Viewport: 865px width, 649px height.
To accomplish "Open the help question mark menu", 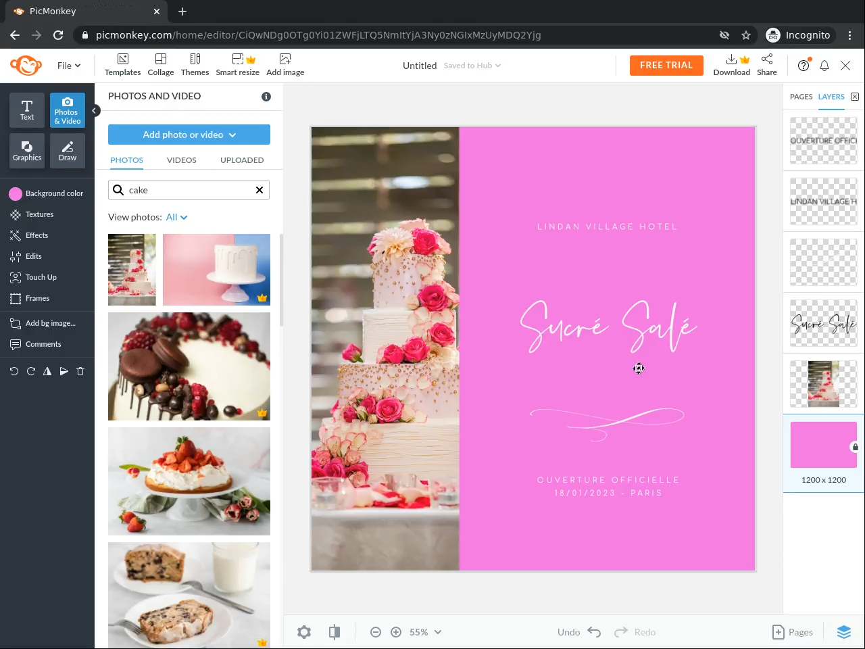I will pyautogui.click(x=804, y=66).
